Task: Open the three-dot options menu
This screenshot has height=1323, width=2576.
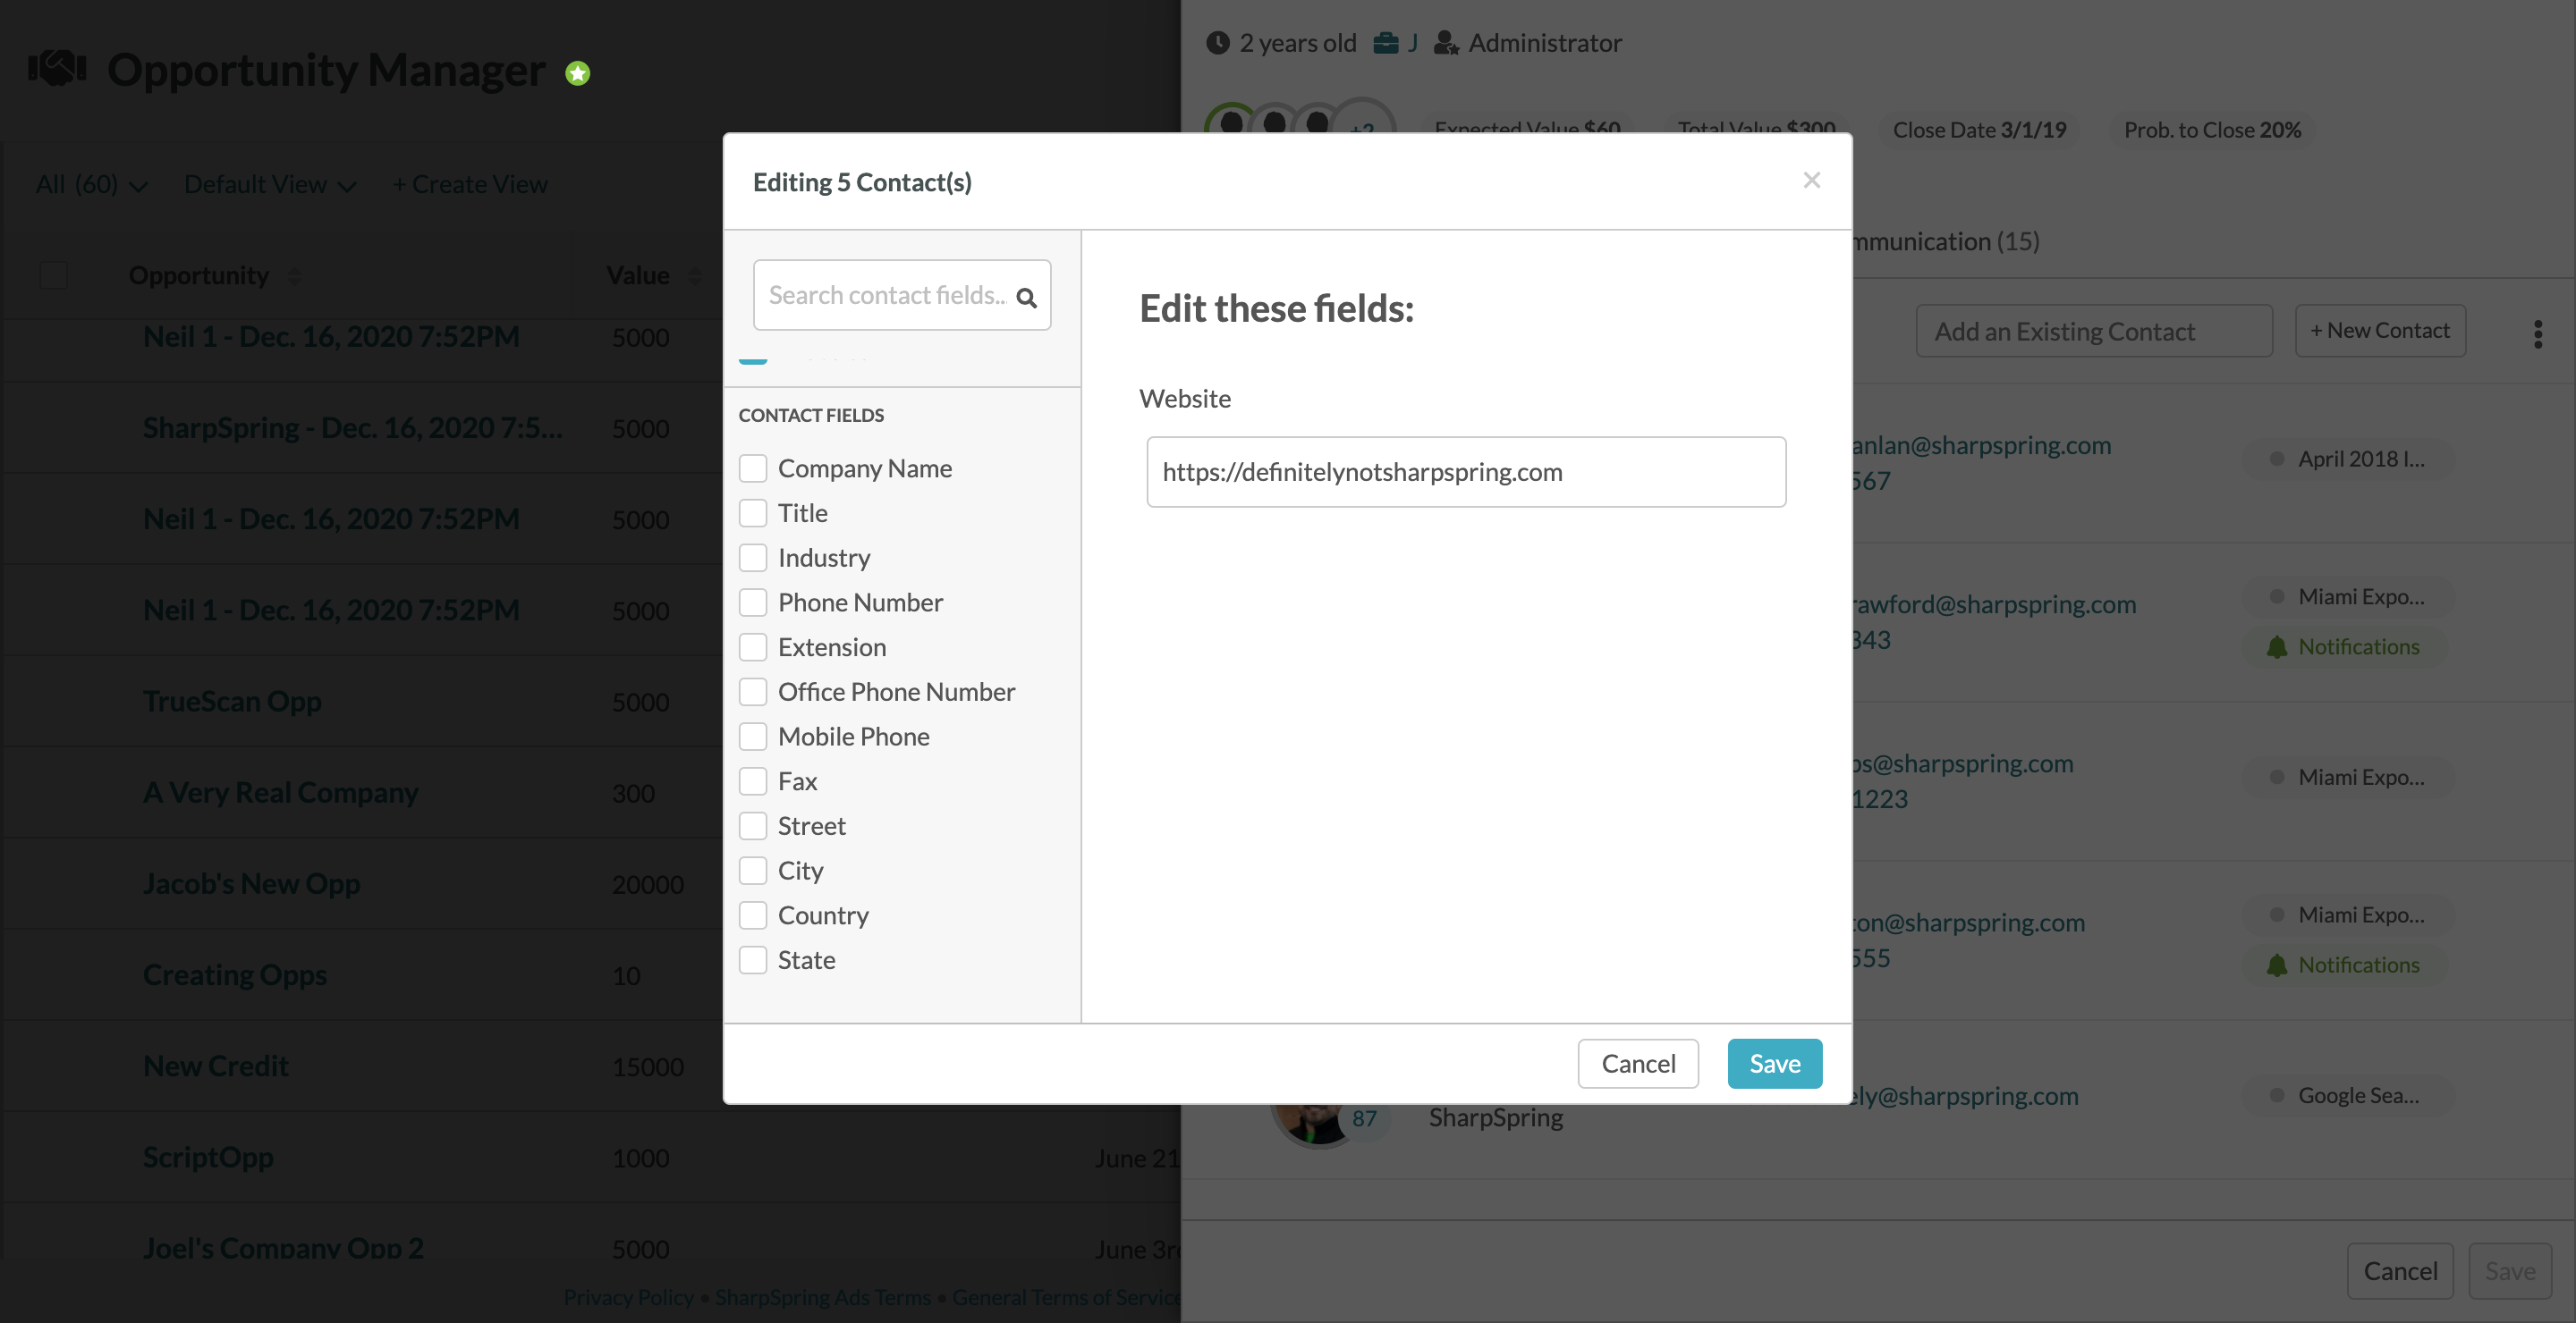Action: pos(2537,333)
